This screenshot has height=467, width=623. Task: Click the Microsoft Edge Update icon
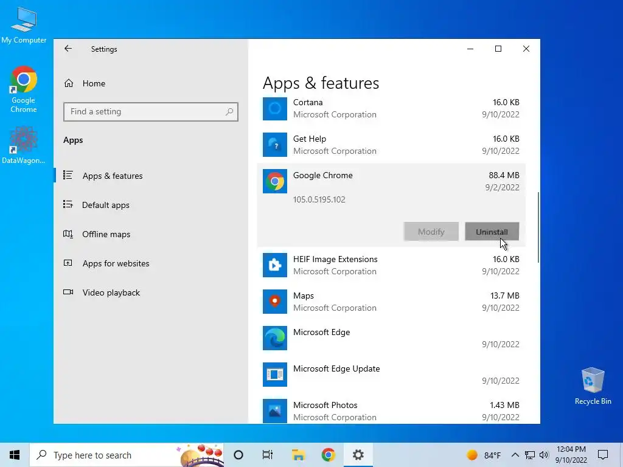(x=274, y=375)
